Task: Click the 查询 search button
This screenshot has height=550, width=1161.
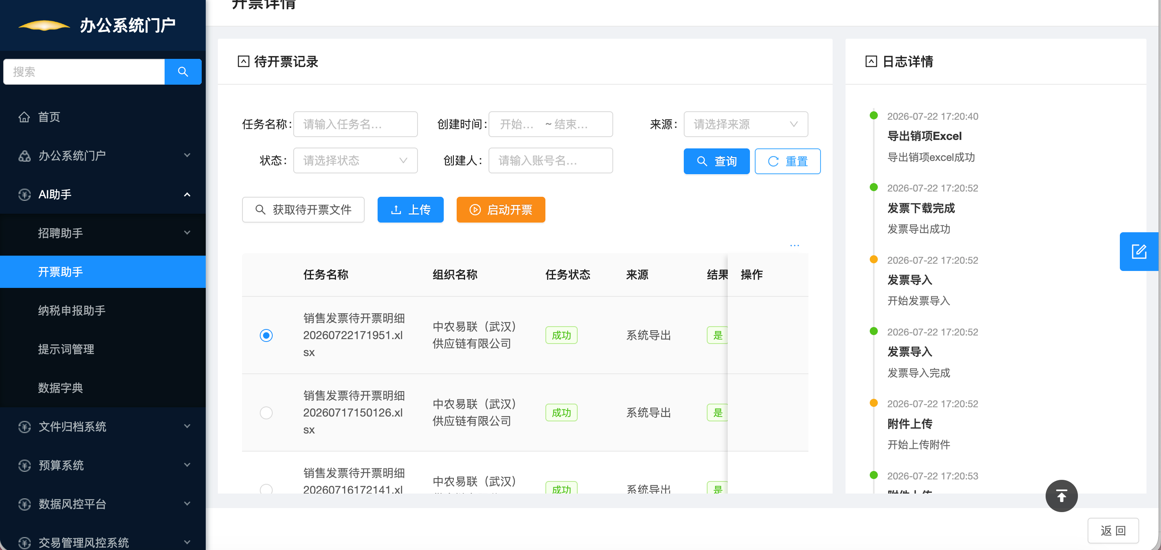Action: tap(716, 161)
